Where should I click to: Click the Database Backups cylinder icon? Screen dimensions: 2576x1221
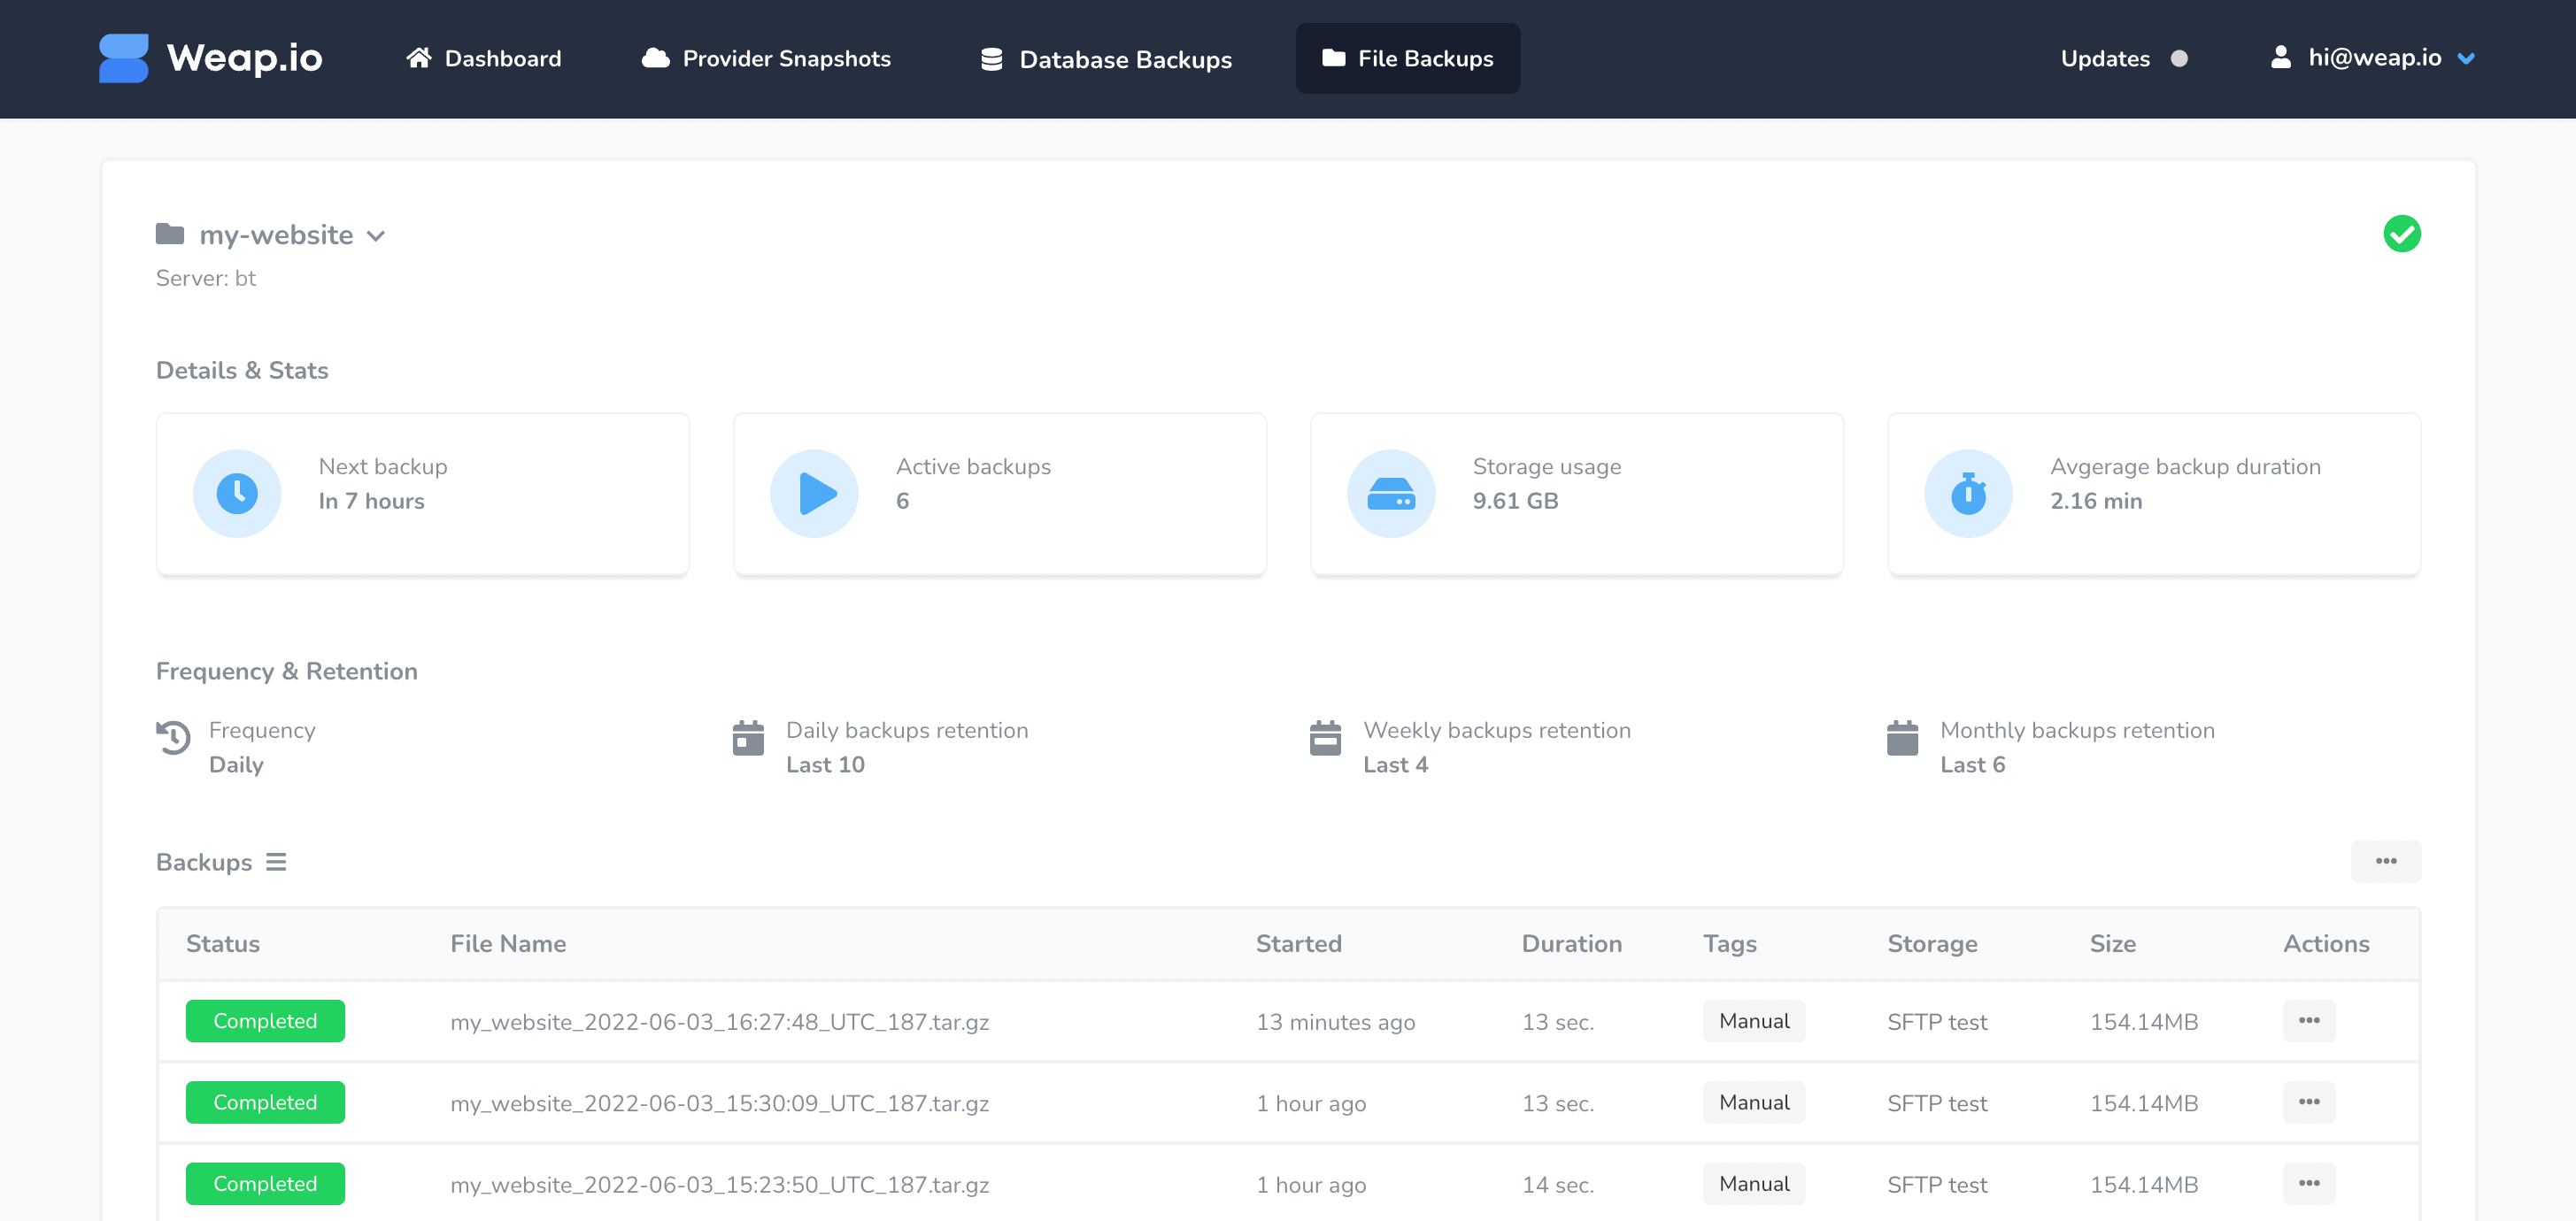(x=986, y=58)
